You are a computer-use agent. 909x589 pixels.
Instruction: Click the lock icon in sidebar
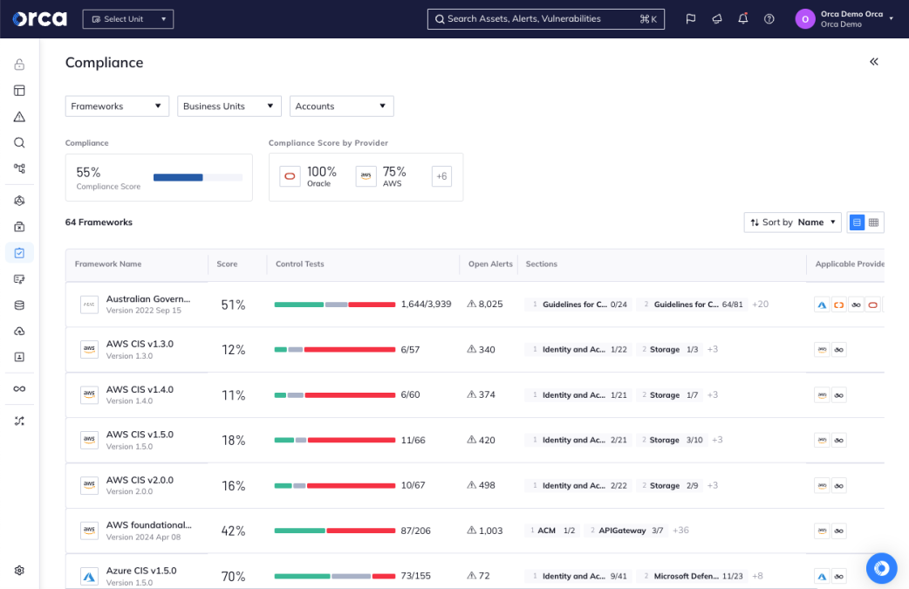tap(19, 65)
